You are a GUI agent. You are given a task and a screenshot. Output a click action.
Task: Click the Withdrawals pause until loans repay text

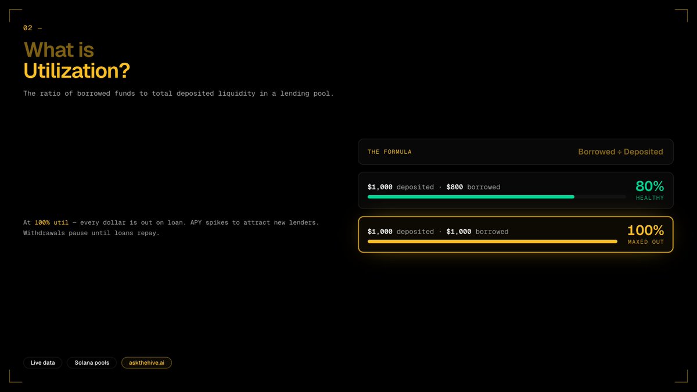(91, 233)
